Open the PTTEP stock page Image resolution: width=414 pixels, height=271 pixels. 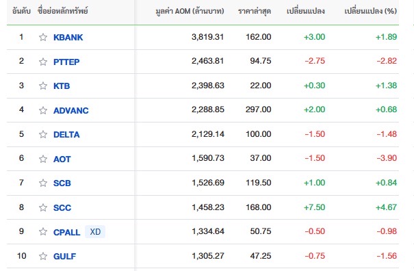[66, 62]
